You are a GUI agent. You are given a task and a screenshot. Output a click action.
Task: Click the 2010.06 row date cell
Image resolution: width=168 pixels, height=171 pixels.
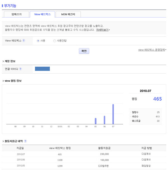coord(21,160)
